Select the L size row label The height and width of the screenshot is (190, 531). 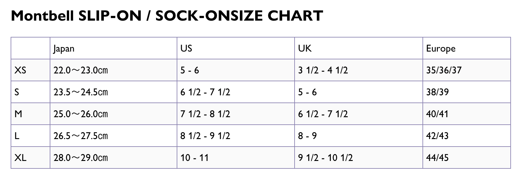point(17,136)
